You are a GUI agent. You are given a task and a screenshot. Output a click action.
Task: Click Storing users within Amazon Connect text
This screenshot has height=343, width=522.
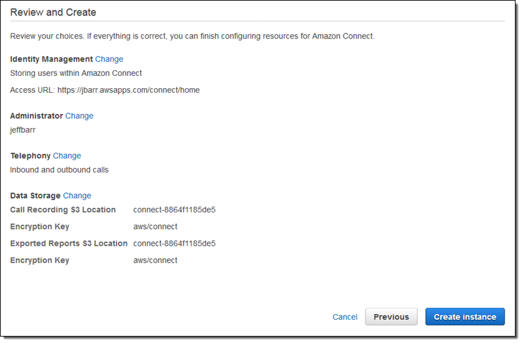click(x=76, y=73)
